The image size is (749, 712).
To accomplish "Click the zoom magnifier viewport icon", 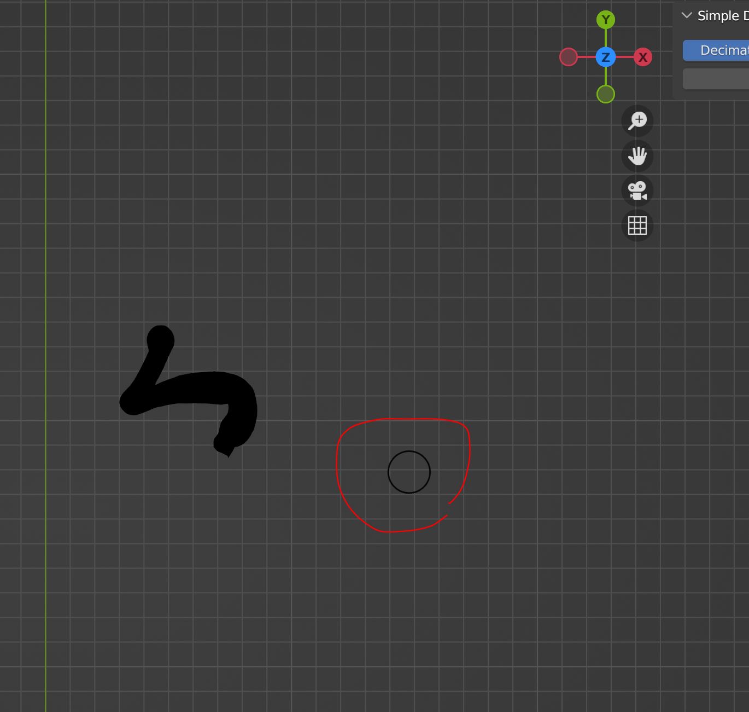I will (637, 121).
